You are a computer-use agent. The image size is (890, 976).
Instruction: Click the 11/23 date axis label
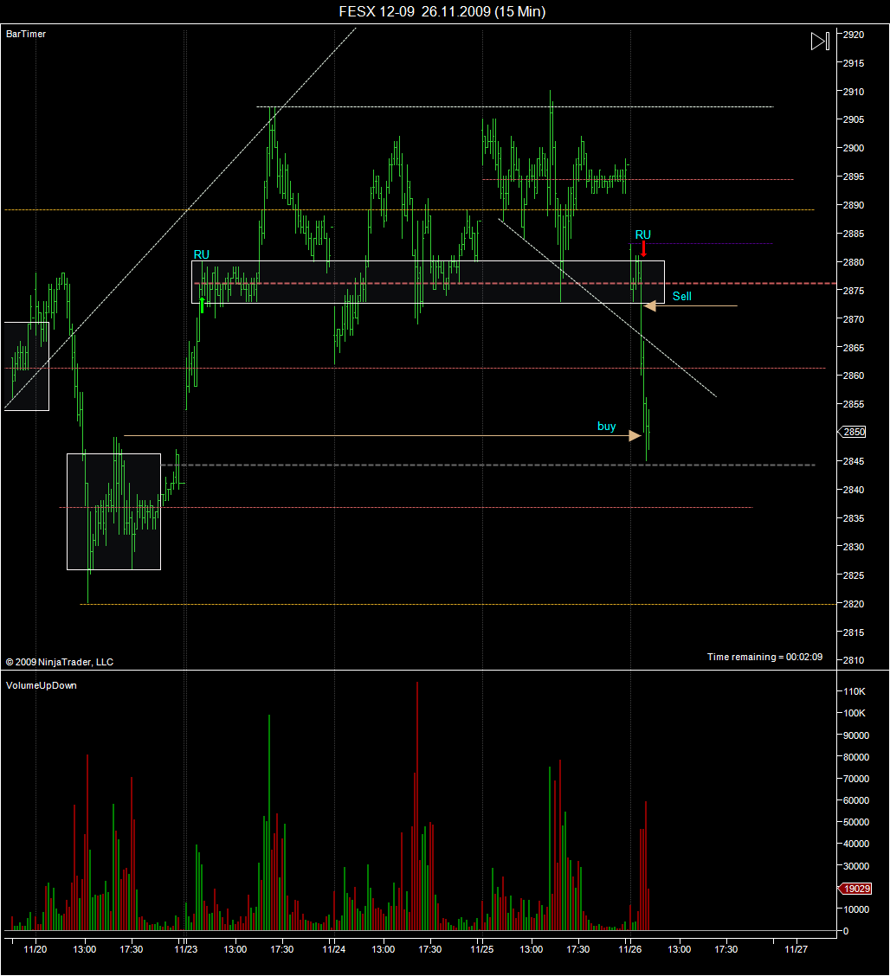click(x=185, y=949)
